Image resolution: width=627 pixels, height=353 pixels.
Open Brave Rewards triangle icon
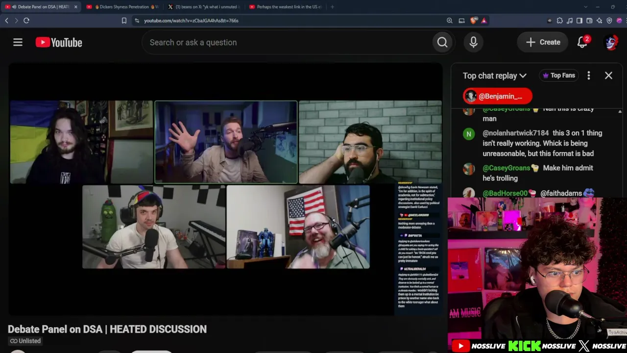coord(484,21)
